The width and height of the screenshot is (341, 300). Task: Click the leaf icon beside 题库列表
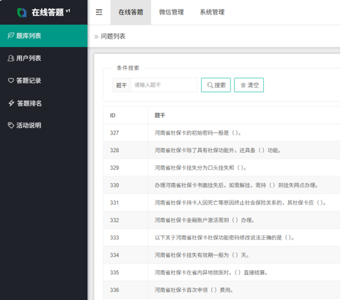11,36
